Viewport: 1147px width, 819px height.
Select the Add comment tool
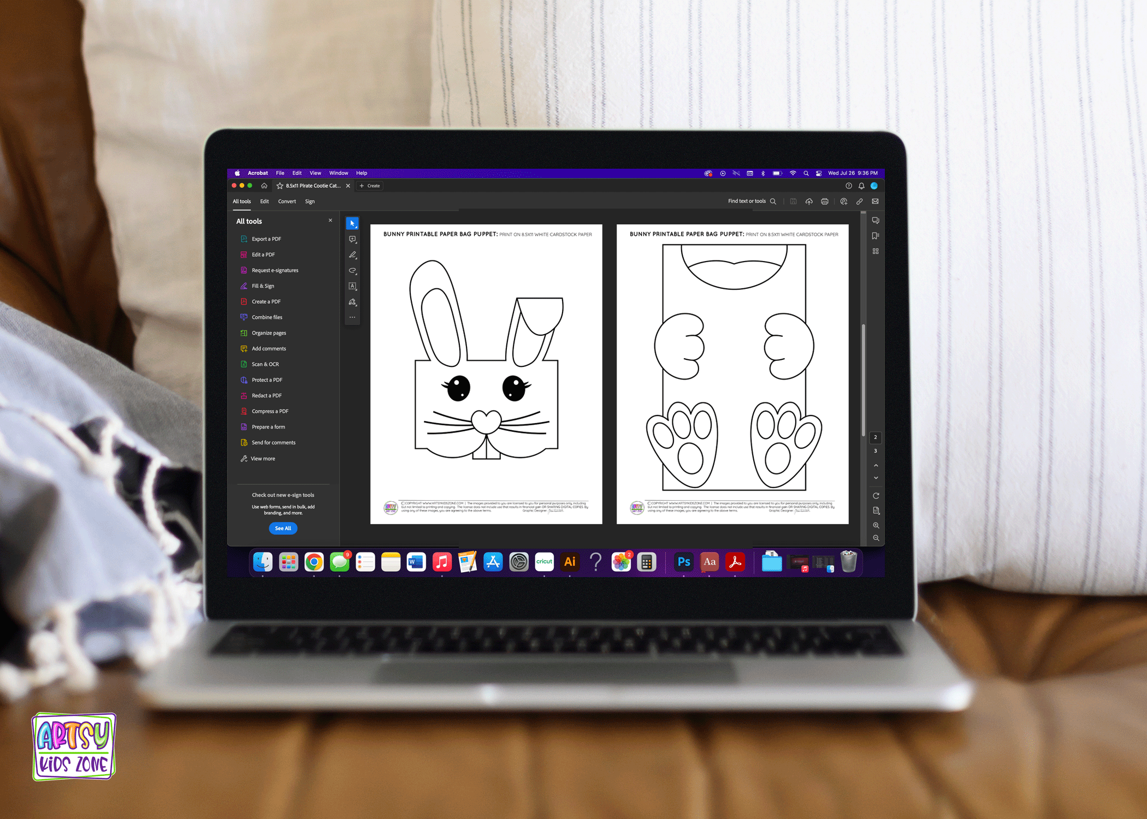point(352,239)
